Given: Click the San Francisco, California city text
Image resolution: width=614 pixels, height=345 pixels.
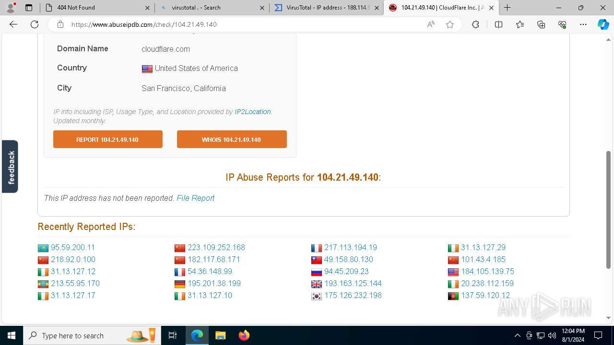Looking at the screenshot, I should click(x=184, y=88).
